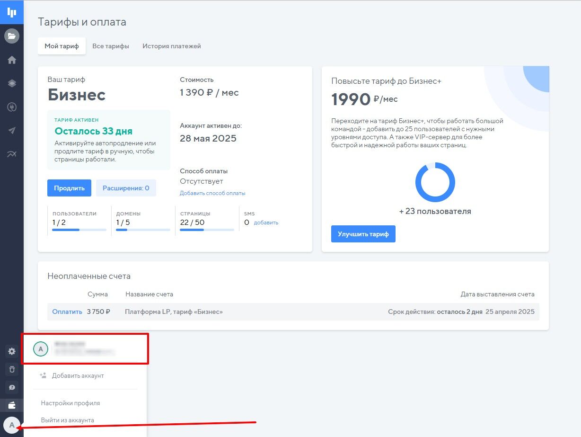The height and width of the screenshot is (437, 581).
Task: Go to the home icon in the sidebar
Action: pyautogui.click(x=12, y=60)
